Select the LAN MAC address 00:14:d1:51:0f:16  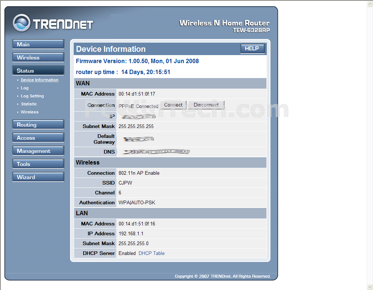click(x=137, y=224)
